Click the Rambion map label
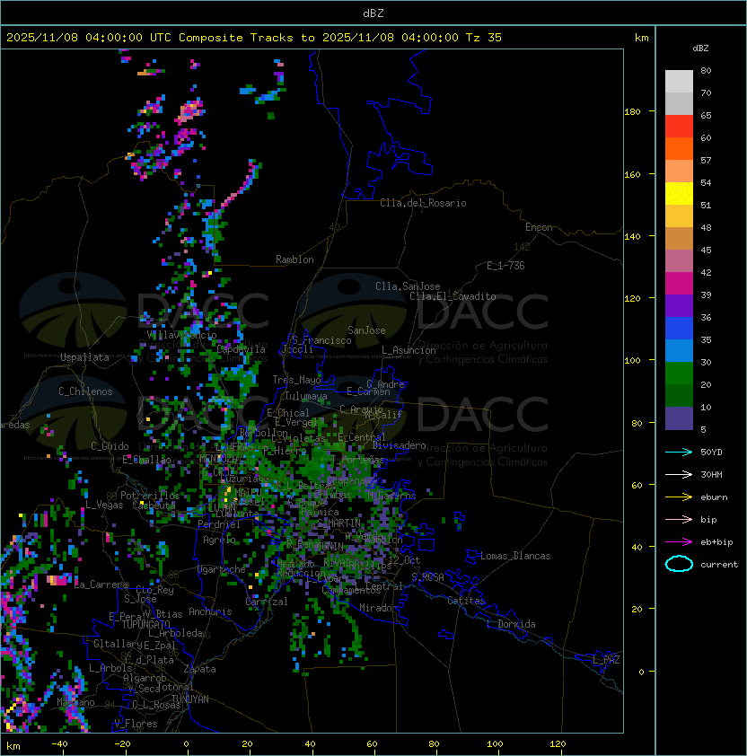The image size is (747, 756). pyautogui.click(x=294, y=259)
